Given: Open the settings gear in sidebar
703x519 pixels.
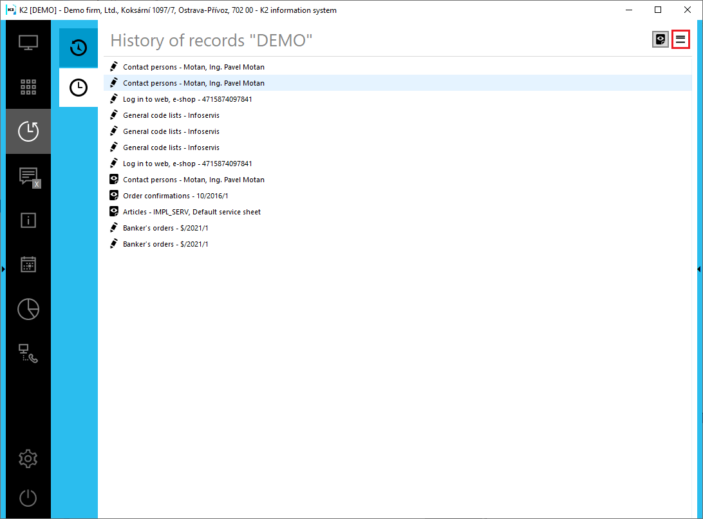Looking at the screenshot, I should [28, 458].
